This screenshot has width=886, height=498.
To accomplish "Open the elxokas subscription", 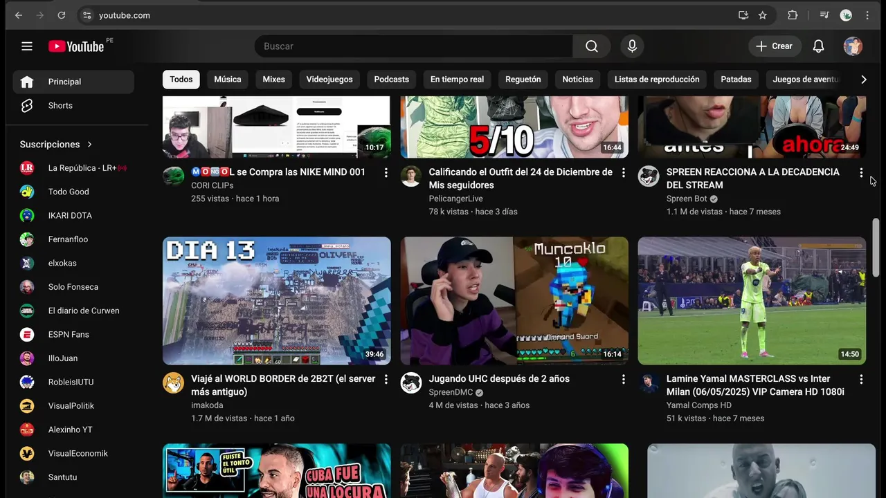I will (x=73, y=263).
